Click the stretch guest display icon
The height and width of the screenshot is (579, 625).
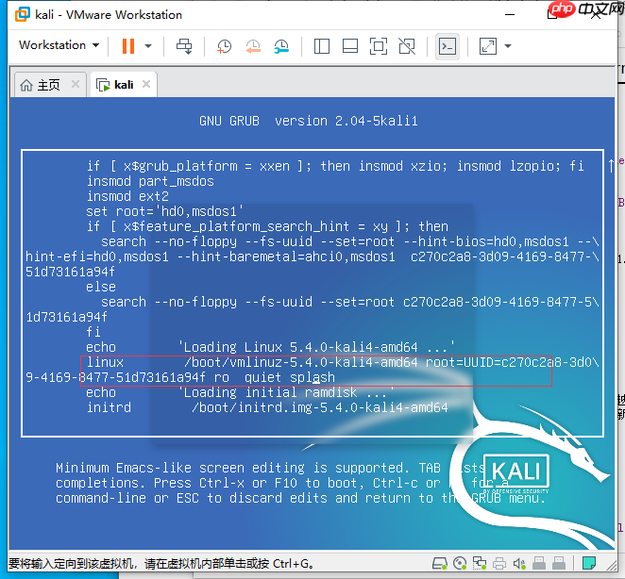(x=488, y=46)
